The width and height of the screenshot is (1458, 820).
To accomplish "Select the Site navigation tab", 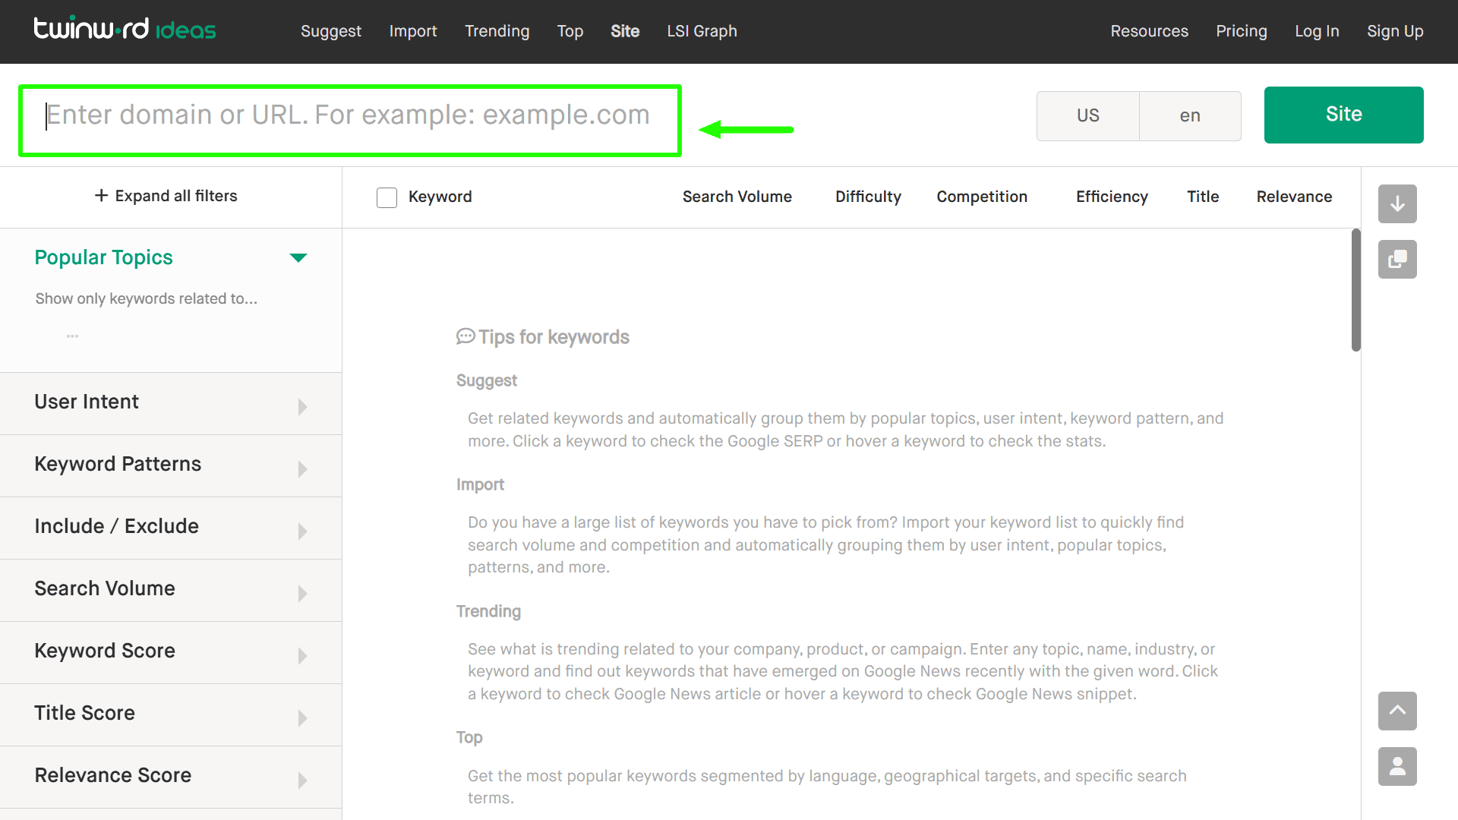I will coord(625,31).
